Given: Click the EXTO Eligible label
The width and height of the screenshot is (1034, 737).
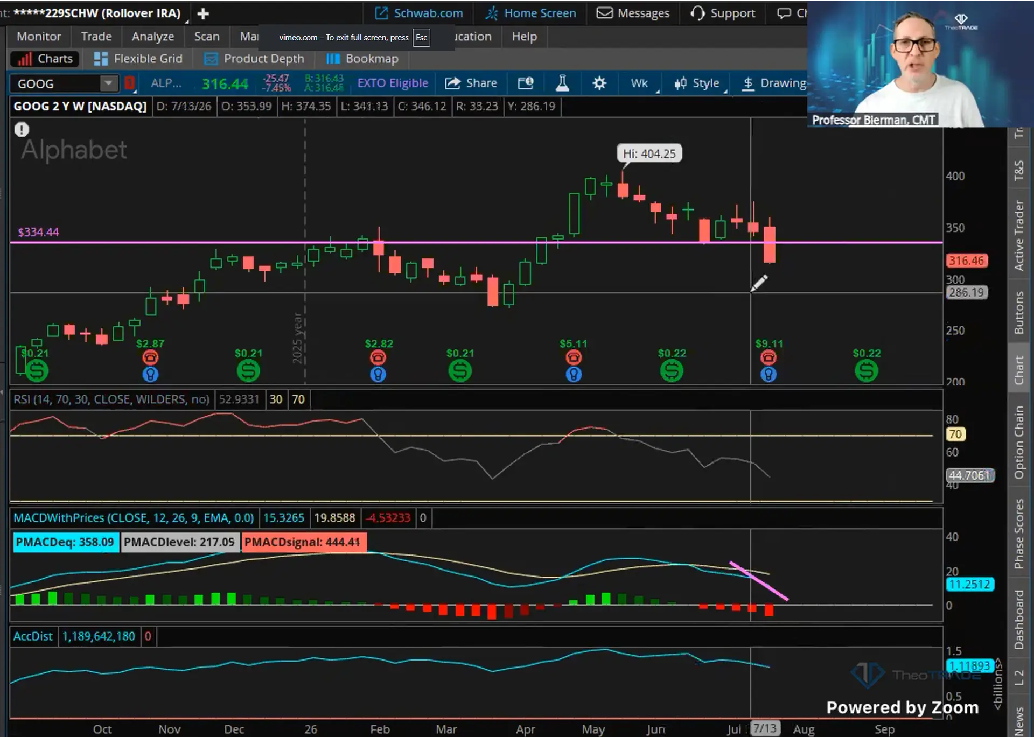Looking at the screenshot, I should tap(393, 83).
